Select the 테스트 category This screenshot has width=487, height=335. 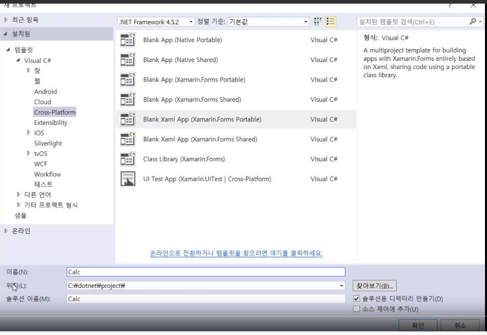(x=43, y=184)
